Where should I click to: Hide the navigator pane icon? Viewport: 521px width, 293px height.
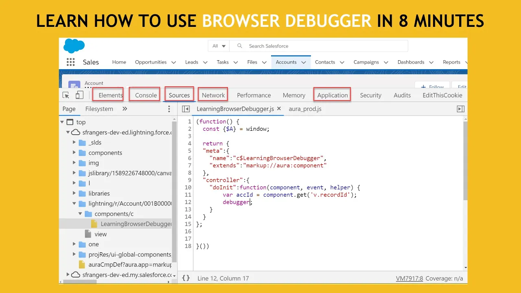(186, 109)
